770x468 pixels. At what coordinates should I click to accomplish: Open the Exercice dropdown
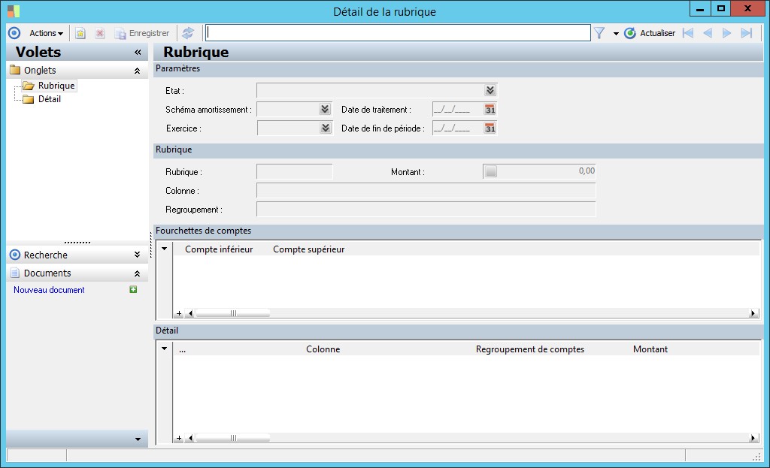(325, 128)
